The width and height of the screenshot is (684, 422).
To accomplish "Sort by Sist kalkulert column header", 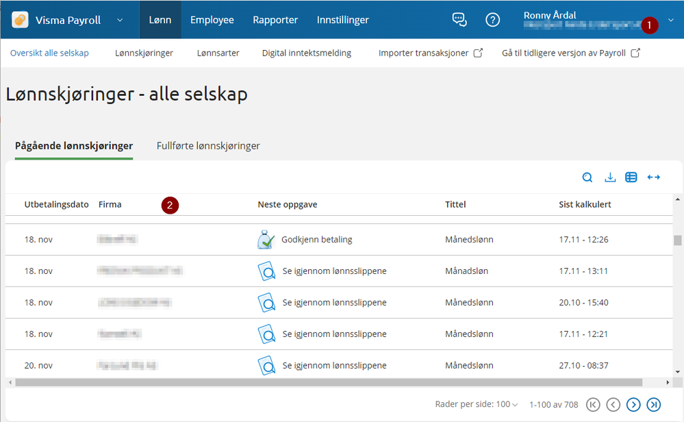I will pos(585,204).
